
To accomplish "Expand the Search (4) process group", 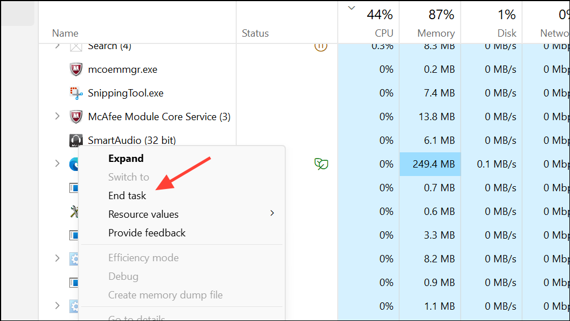I will pyautogui.click(x=57, y=46).
